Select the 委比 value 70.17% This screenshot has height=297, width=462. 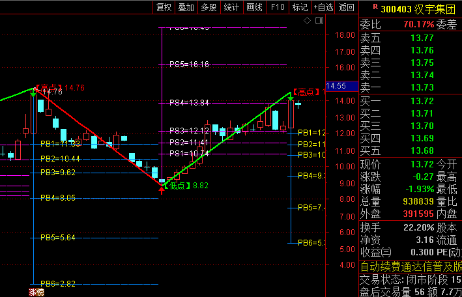point(419,24)
